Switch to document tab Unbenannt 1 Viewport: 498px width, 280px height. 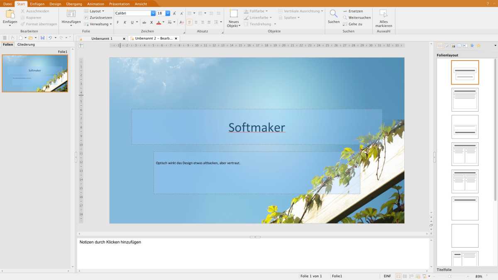point(102,39)
